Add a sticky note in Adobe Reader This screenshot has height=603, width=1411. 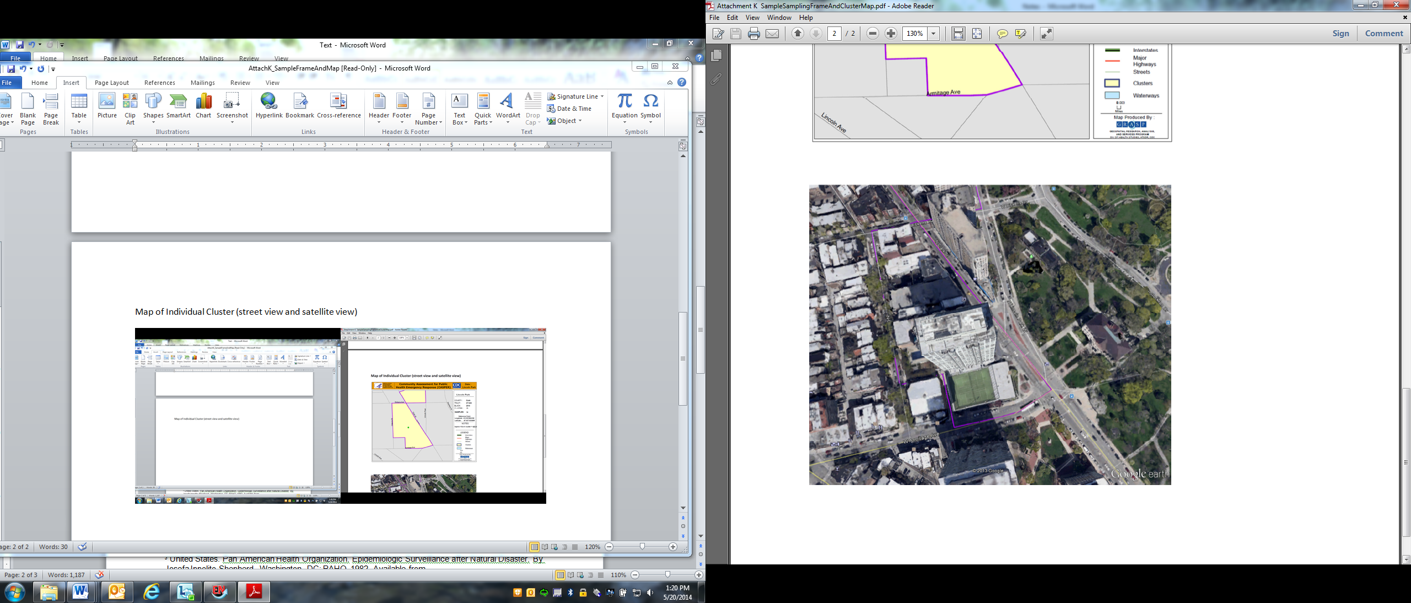[x=1002, y=34]
